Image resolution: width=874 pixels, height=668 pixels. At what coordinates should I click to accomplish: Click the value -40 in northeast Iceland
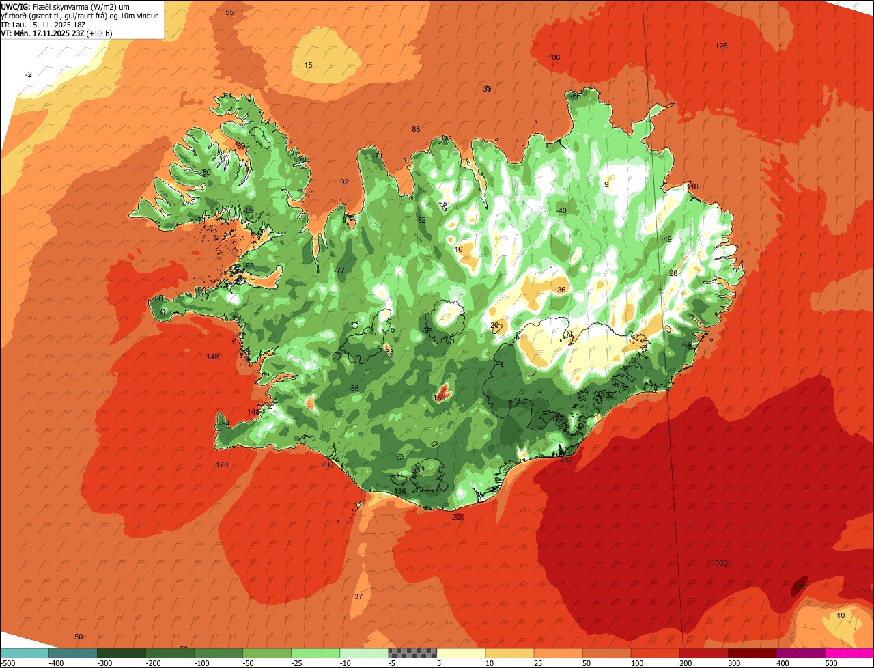(561, 211)
